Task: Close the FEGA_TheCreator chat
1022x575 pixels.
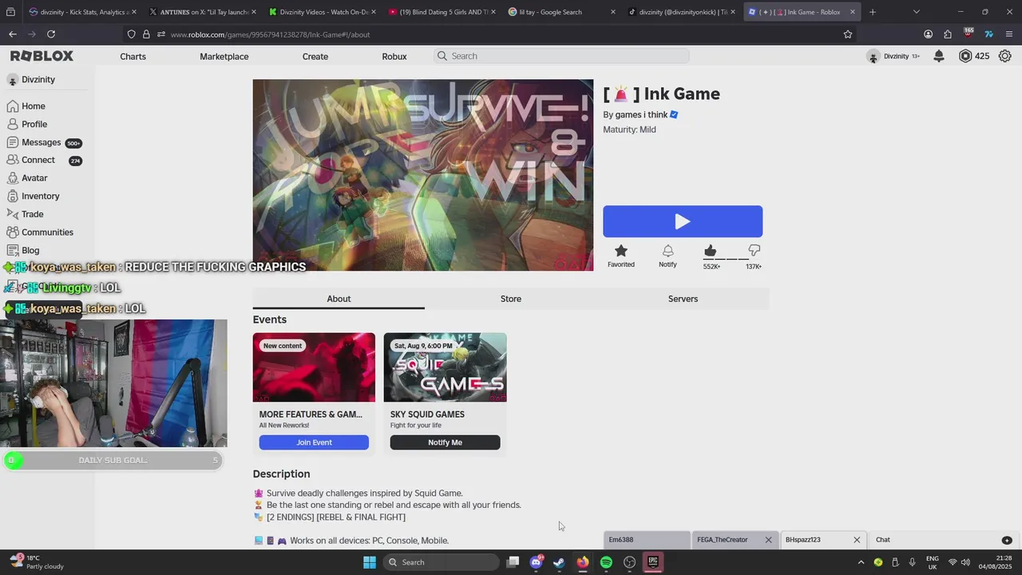Action: point(768,540)
